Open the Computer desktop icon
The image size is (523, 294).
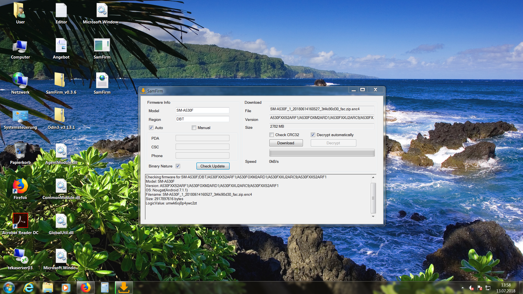pos(20,49)
